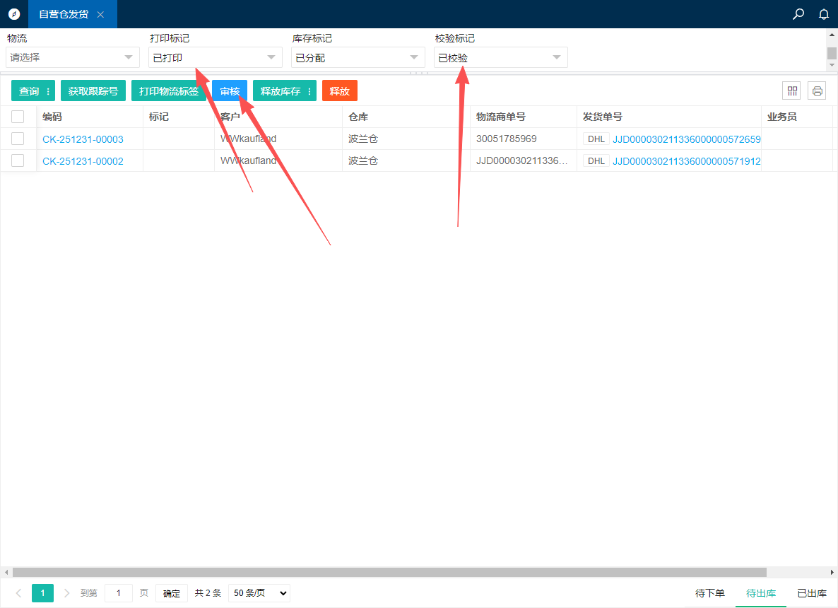Screen dimensions: 838x608
Task: Go to next page arrow
Action: pyautogui.click(x=67, y=593)
